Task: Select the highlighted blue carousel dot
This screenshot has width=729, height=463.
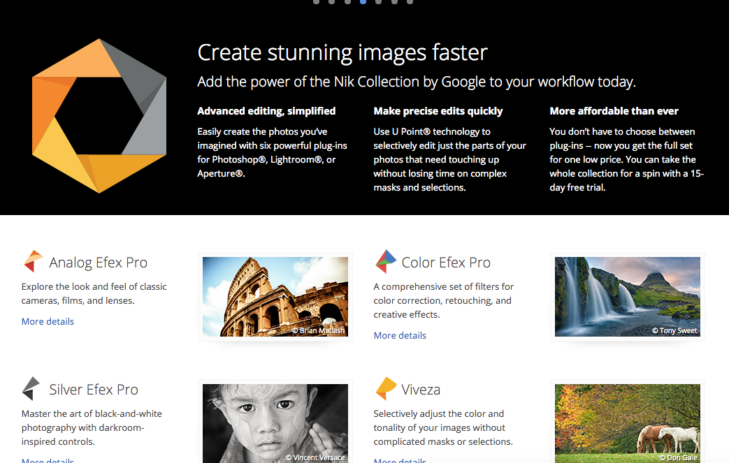Action: point(363,2)
